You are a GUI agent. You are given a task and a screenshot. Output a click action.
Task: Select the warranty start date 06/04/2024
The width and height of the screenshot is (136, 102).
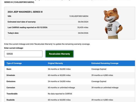tap(83, 22)
